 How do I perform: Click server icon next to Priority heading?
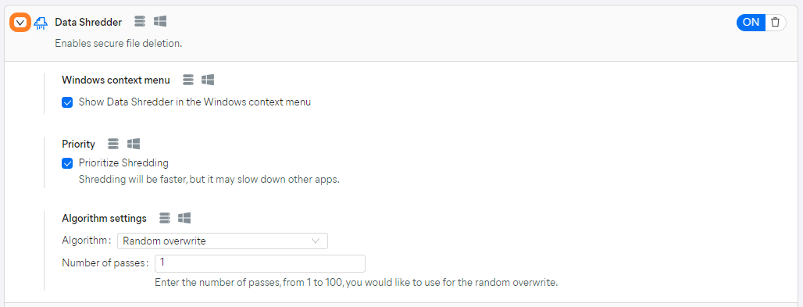[114, 144]
